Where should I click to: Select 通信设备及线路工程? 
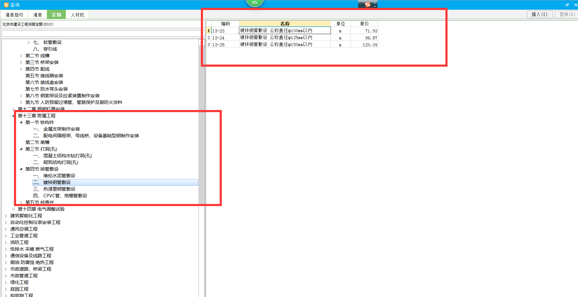click(31, 256)
